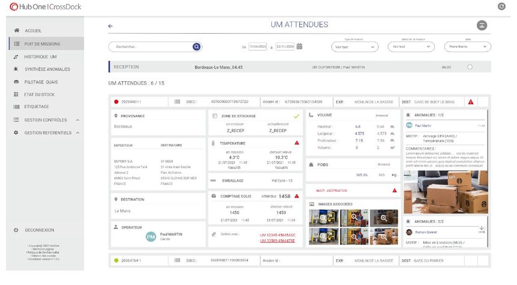Open the Statut de la mission dropdown
Image resolution: width=517 pixels, height=285 pixels.
pos(411,46)
